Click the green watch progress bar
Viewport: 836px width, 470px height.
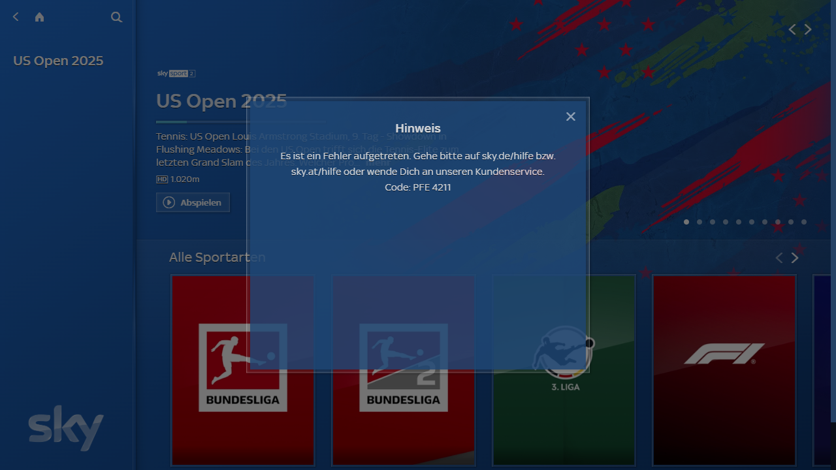pos(171,121)
